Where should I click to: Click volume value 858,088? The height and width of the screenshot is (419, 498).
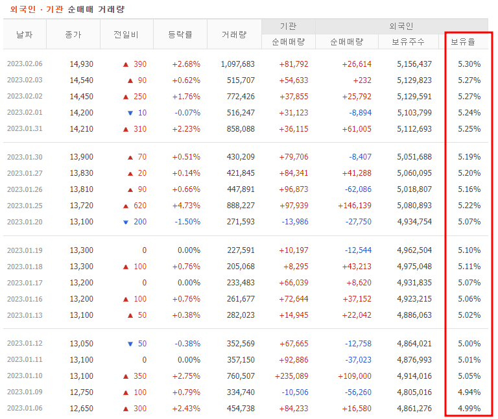pyautogui.click(x=241, y=128)
